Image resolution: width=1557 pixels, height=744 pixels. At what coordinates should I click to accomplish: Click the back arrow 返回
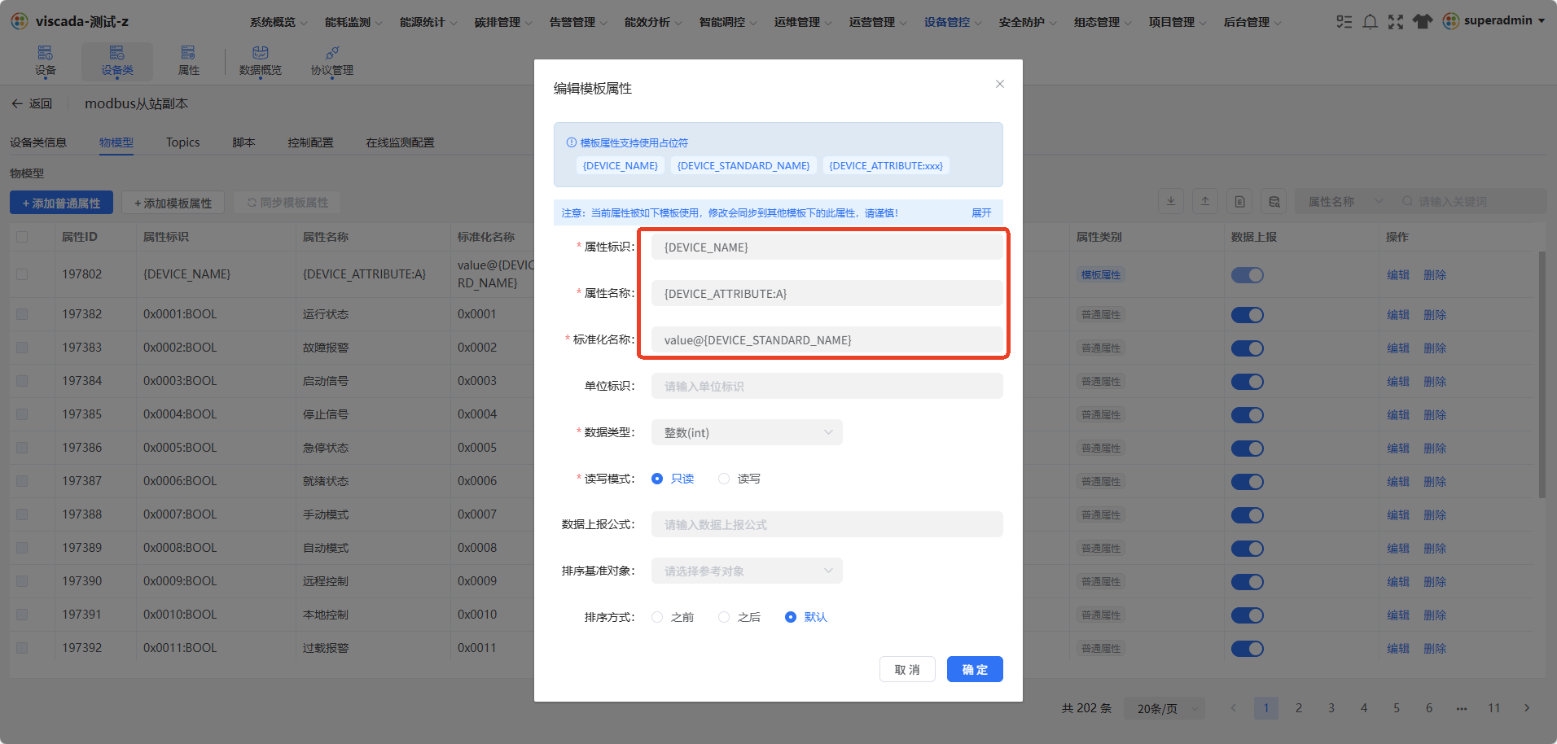tap(32, 103)
